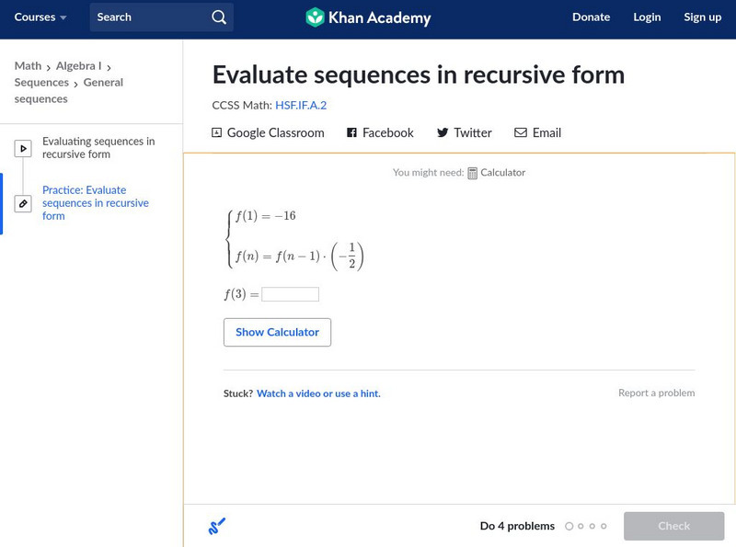Click Report a problem
The image size is (736, 547).
[x=656, y=393]
